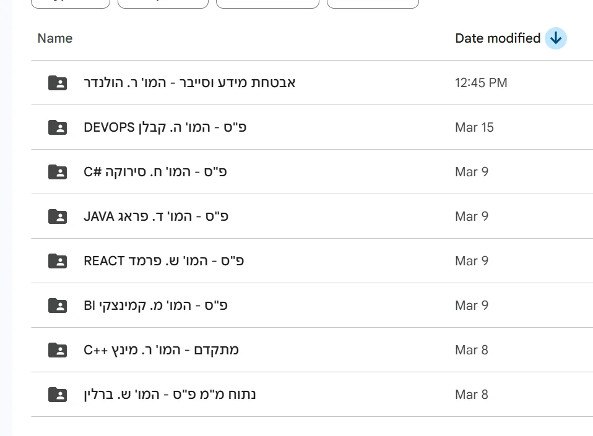The width and height of the screenshot is (593, 436).
Task: Select the 12:45 PM modified time cell
Action: pos(481,83)
